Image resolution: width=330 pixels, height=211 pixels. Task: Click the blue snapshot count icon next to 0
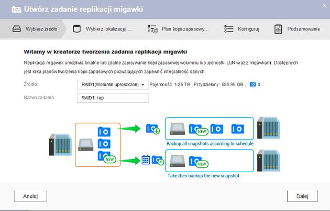(253, 85)
